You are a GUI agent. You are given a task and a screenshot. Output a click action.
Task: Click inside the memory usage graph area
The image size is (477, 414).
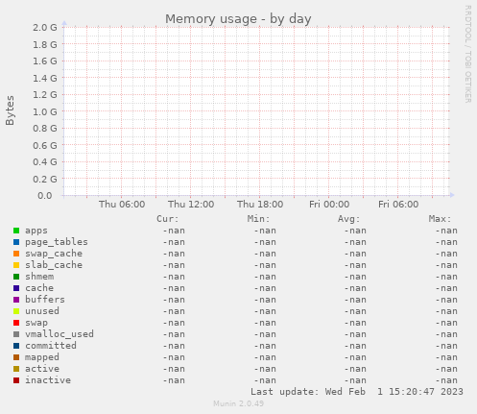pyautogui.click(x=256, y=111)
